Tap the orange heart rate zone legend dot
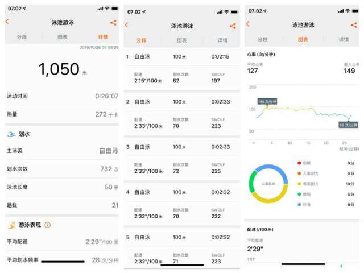Viewport: 364px width, 273px height. (299, 173)
